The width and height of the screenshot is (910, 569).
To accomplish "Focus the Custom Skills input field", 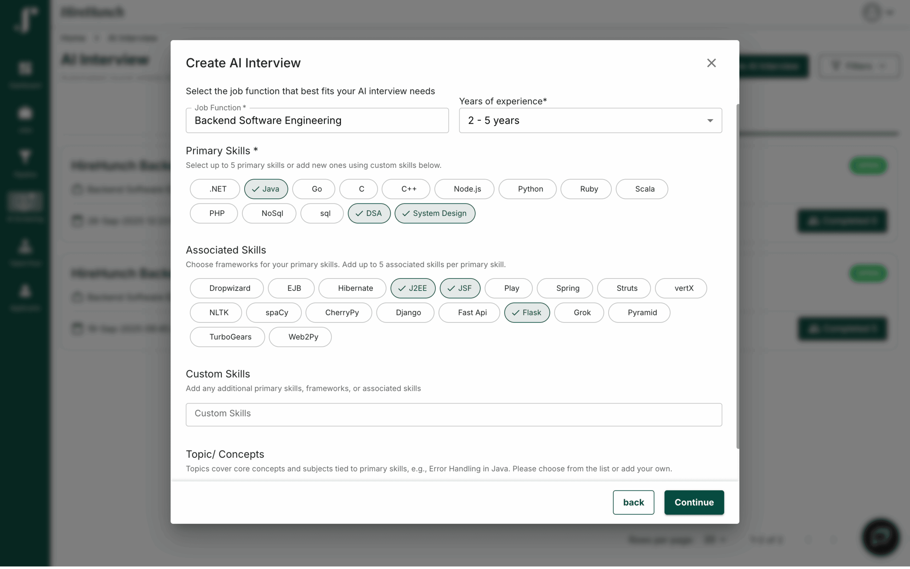I will tap(454, 414).
